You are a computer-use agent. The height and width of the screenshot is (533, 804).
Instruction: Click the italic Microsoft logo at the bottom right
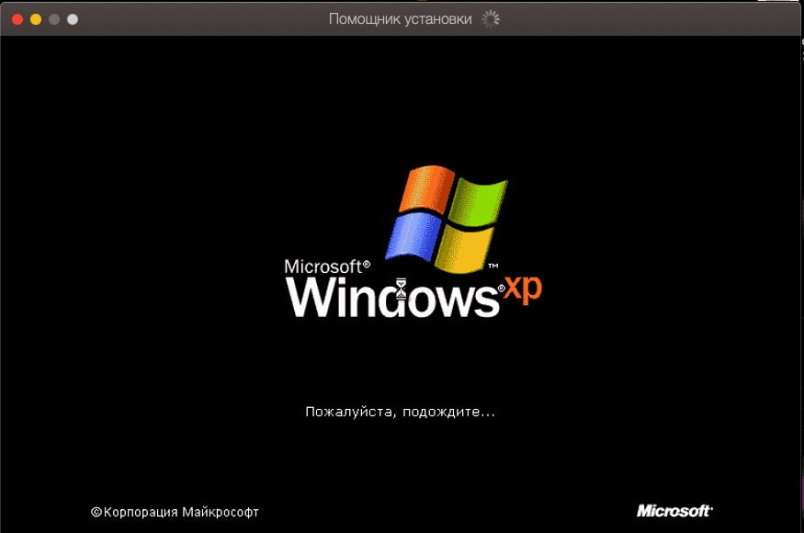tap(674, 510)
